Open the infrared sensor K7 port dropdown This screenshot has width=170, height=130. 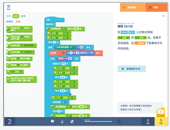tap(72, 47)
